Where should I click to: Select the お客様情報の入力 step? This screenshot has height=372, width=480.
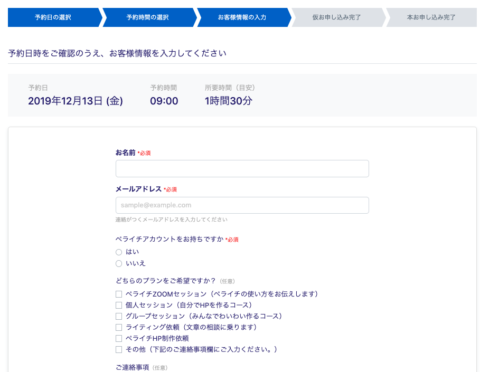pyautogui.click(x=242, y=17)
